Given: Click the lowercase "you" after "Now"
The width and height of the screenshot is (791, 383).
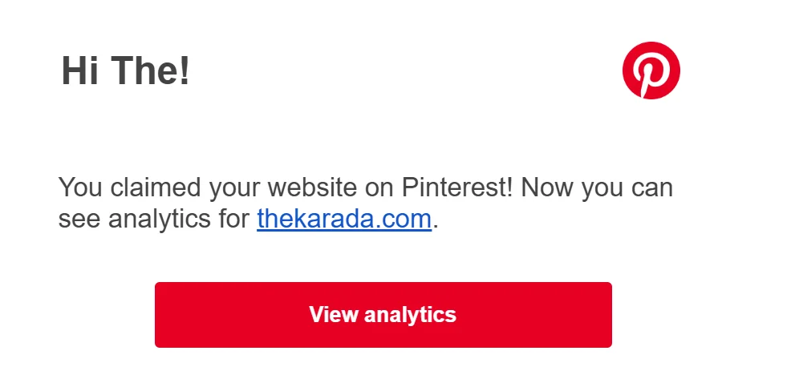Looking at the screenshot, I should click(602, 189).
